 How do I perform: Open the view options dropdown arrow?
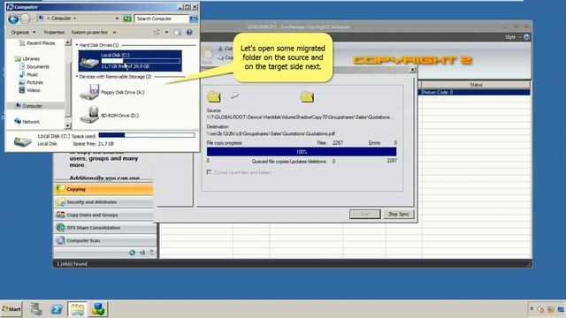point(167,33)
